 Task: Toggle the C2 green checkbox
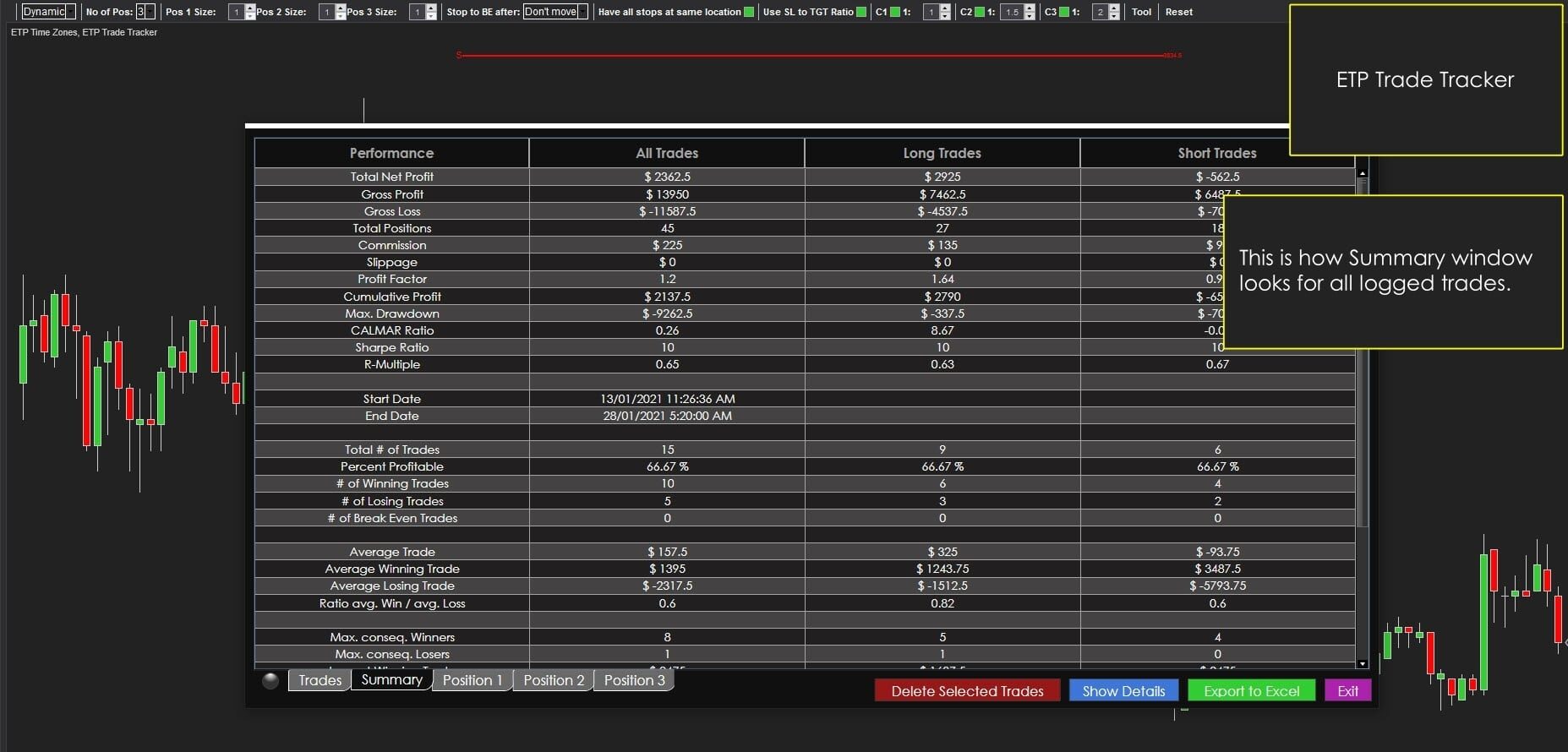point(980,12)
